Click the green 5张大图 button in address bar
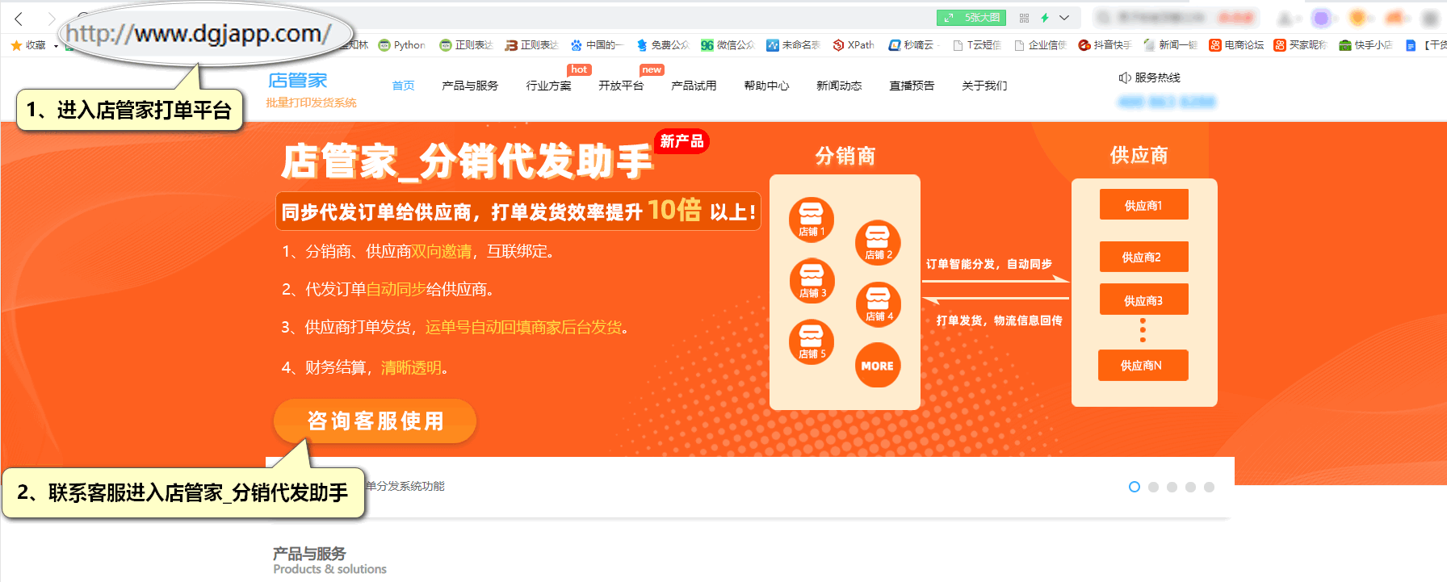Screen dimensions: 1447x582 [x=971, y=18]
